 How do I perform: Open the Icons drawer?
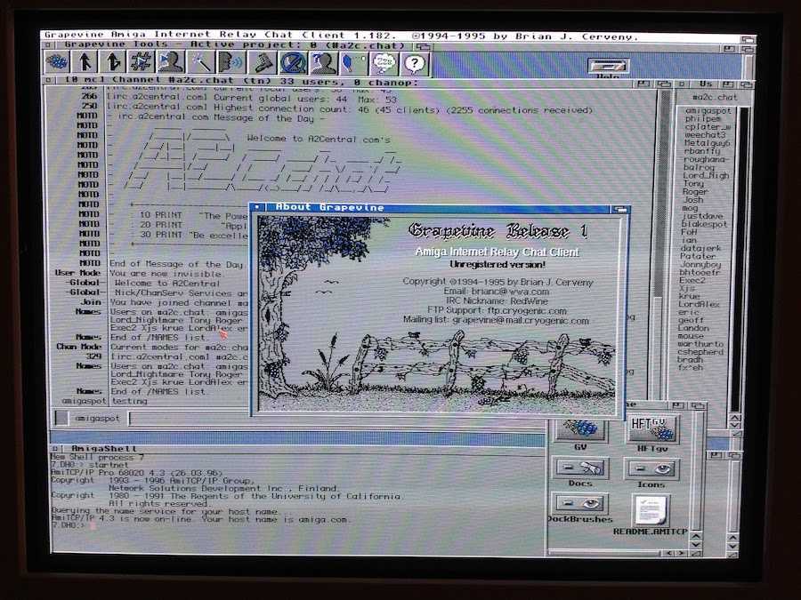[x=651, y=468]
